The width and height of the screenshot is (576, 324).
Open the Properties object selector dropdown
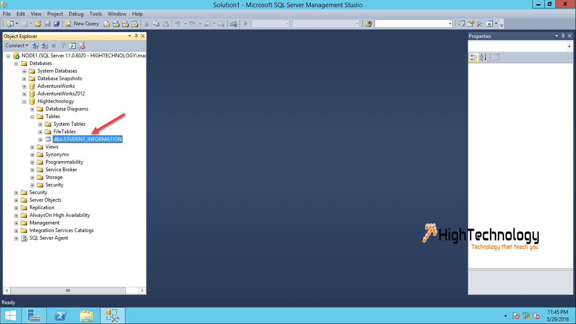(570, 46)
